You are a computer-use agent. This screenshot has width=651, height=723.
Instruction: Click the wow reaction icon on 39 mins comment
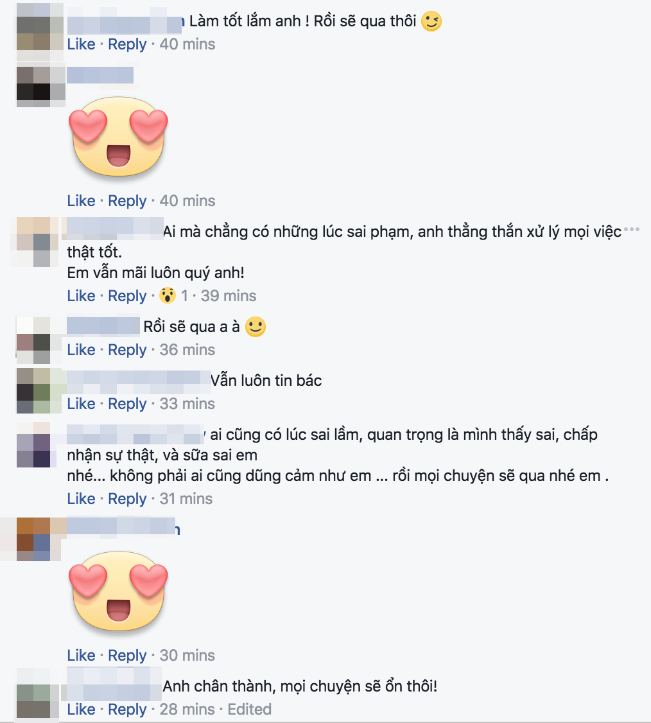tap(168, 295)
